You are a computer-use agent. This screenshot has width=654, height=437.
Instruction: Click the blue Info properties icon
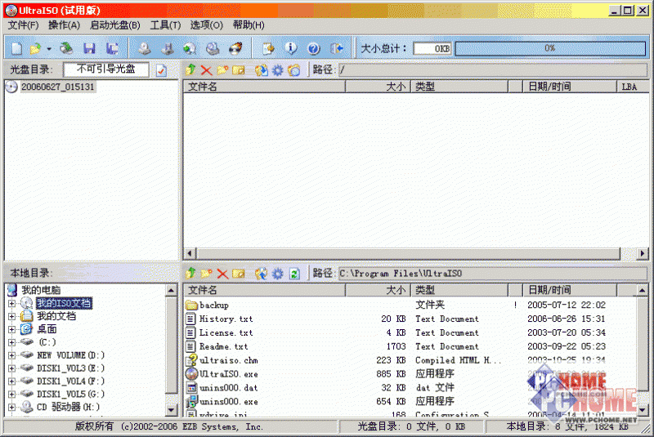click(x=291, y=48)
